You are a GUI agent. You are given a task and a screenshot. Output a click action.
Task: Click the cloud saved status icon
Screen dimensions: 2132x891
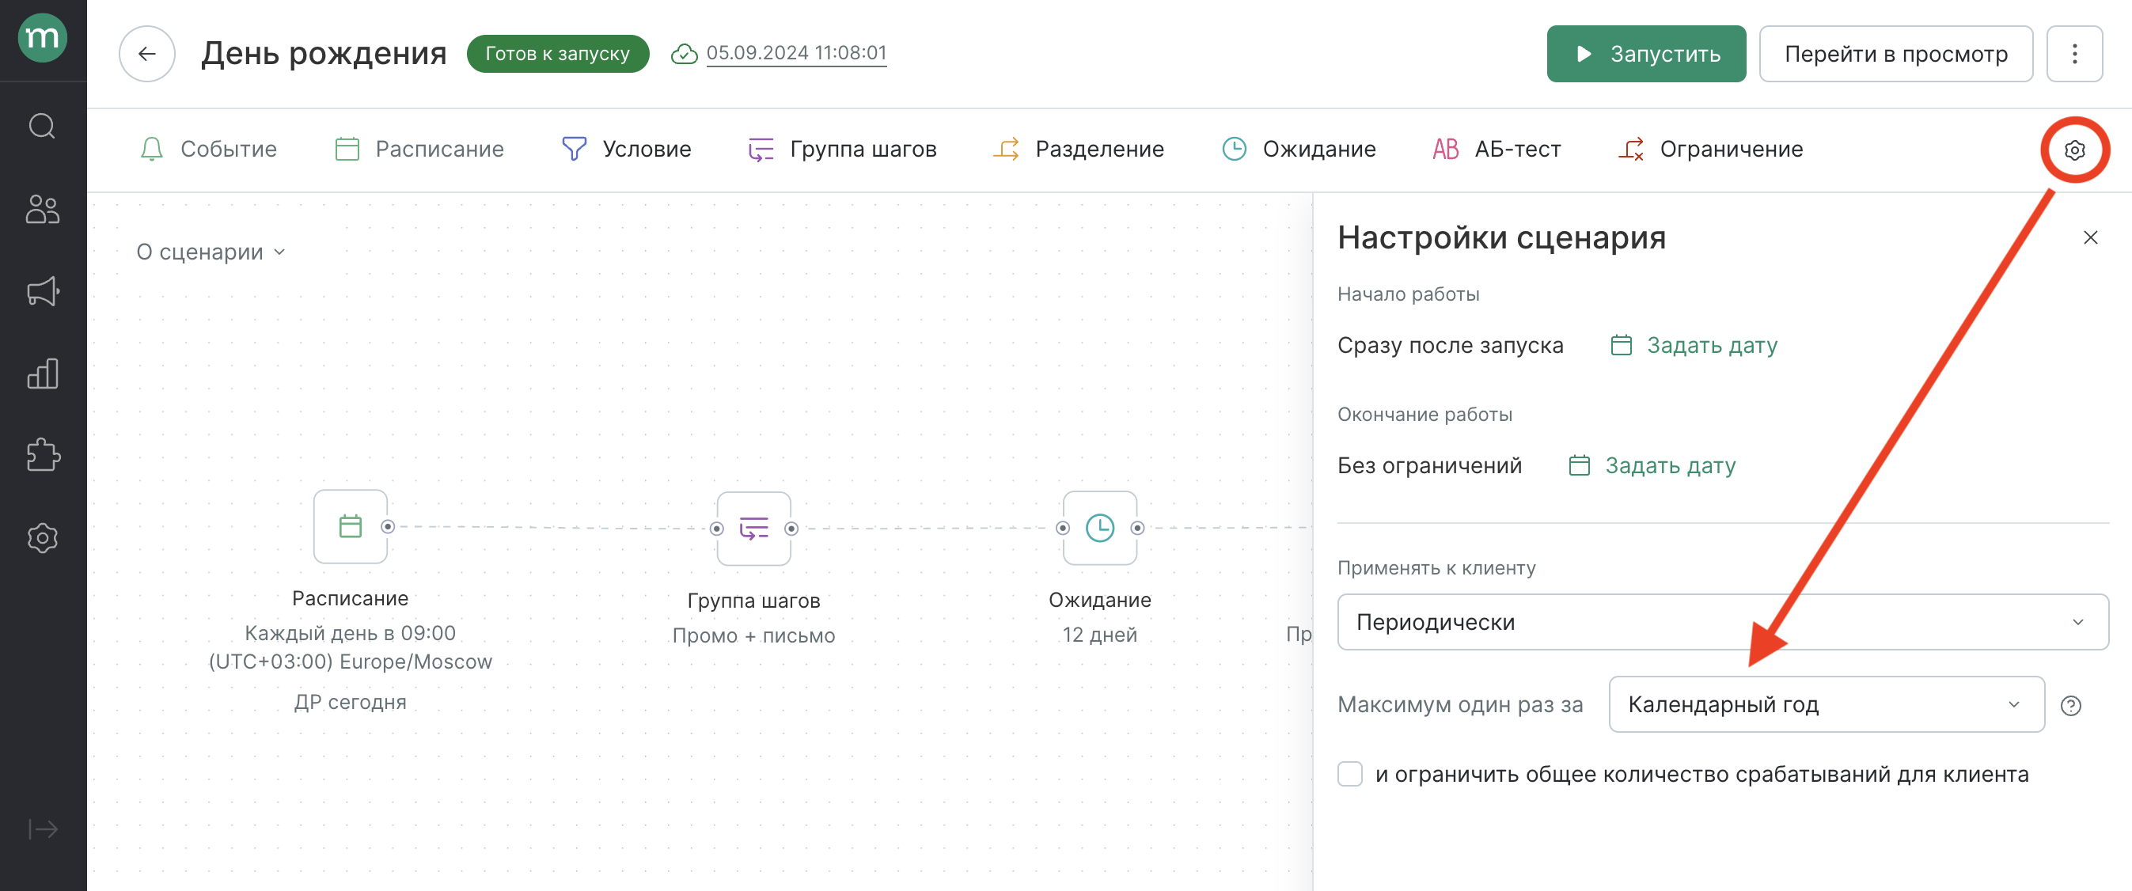coord(684,54)
